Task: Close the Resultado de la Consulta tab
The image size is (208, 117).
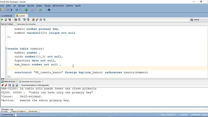Action: 43,81
